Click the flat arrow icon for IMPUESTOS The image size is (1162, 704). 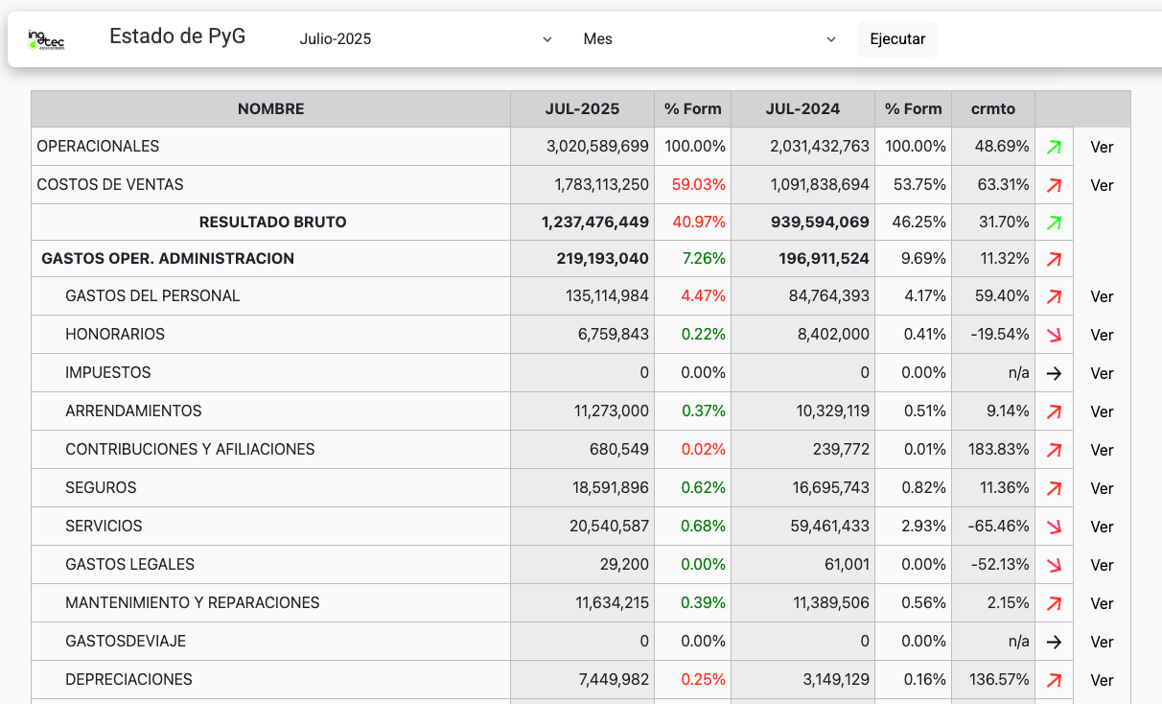tap(1054, 373)
